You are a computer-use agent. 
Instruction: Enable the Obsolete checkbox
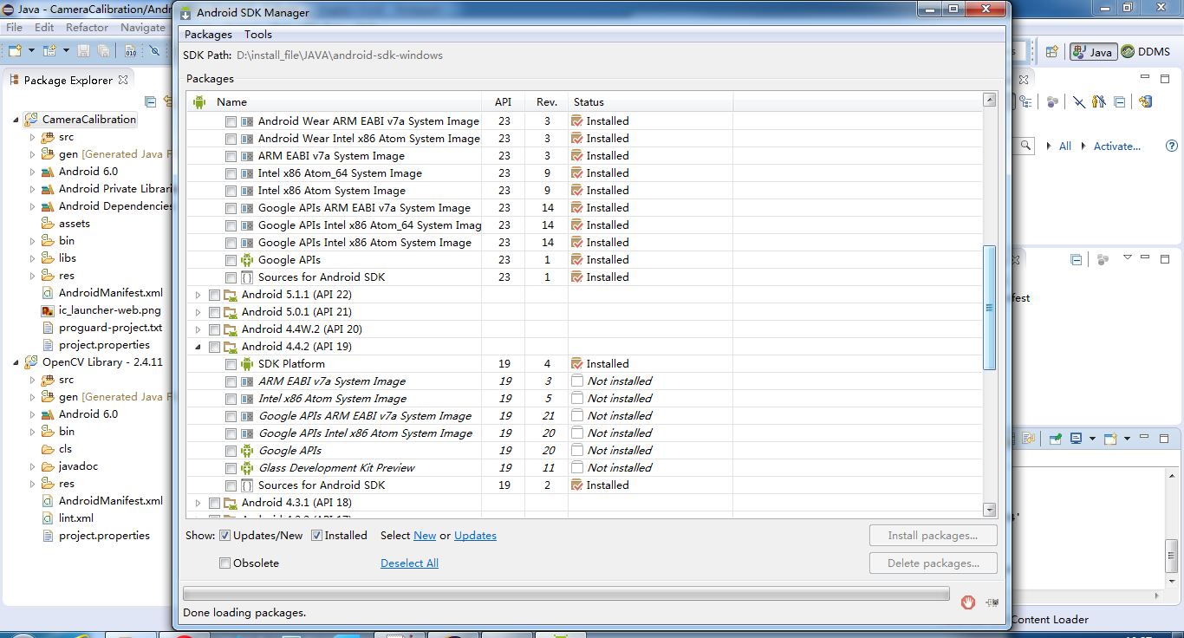(224, 563)
